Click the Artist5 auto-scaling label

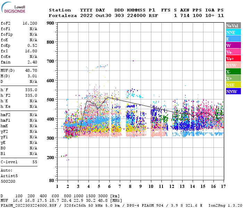point(9,176)
